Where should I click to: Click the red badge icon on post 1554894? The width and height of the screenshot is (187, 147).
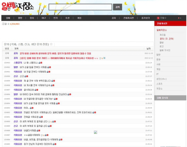[59, 104]
